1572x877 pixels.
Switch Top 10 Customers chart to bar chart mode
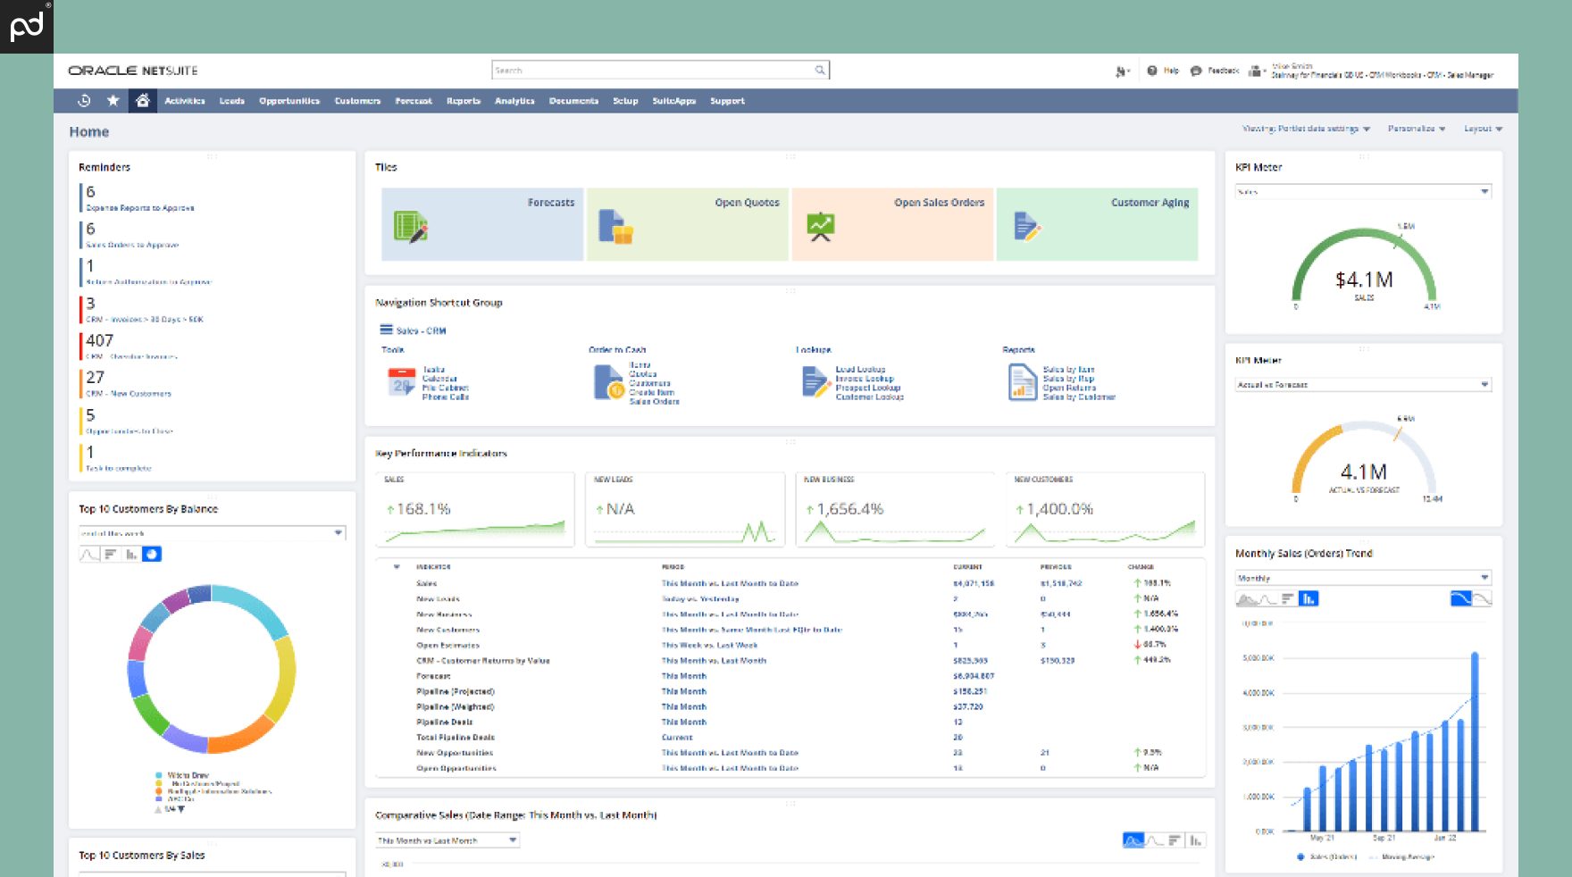pos(130,554)
